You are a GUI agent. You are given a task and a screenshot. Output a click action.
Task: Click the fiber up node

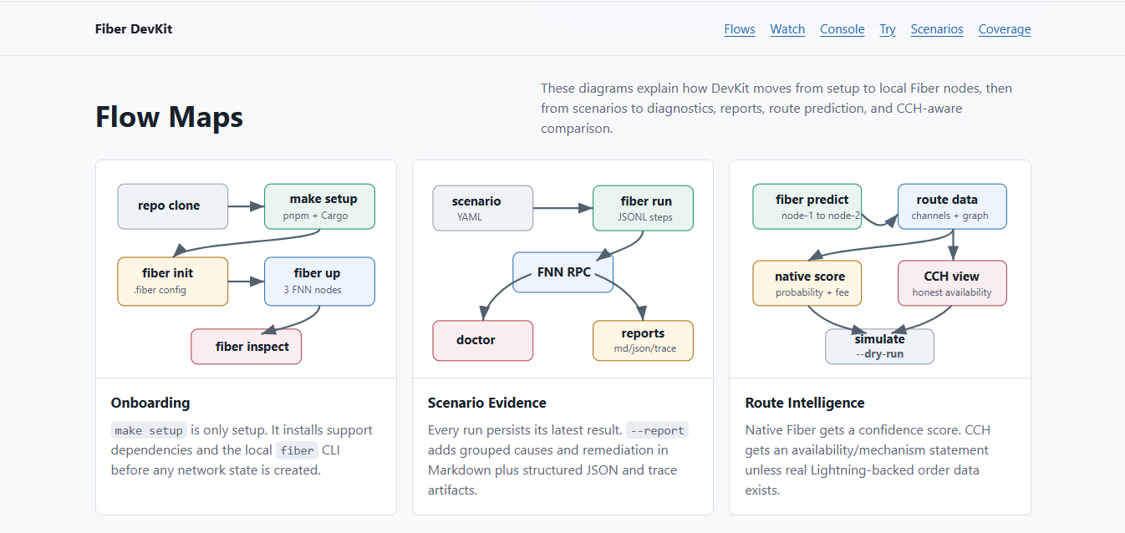coord(319,281)
